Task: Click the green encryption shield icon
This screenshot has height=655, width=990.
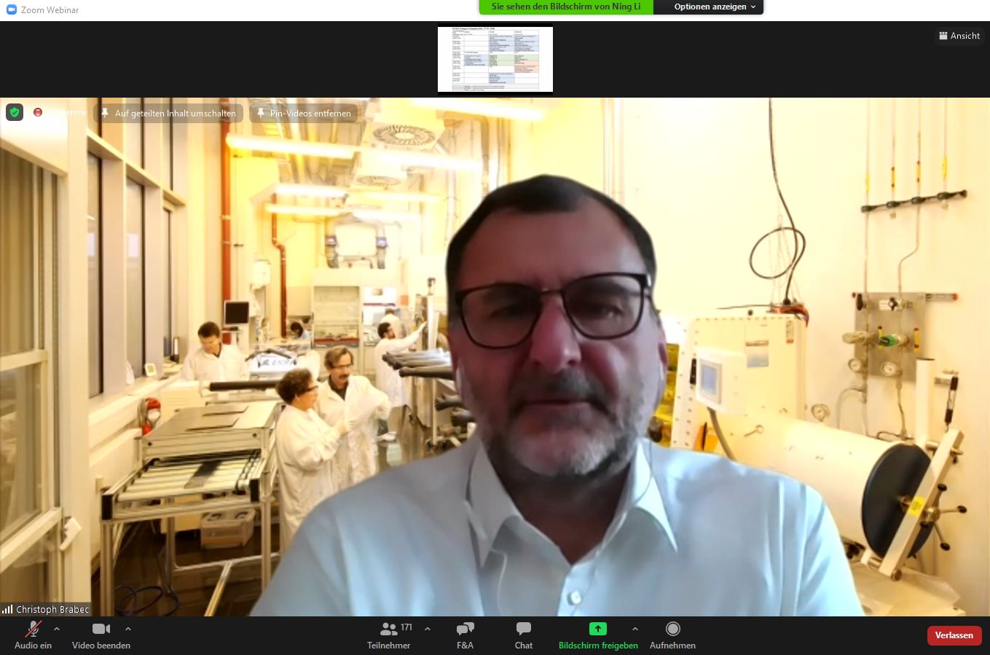Action: (x=15, y=113)
